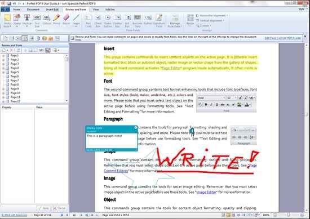This screenshot has height=219, width=310.
Task: Open the Z-order dropdown
Action: tap(203, 25)
